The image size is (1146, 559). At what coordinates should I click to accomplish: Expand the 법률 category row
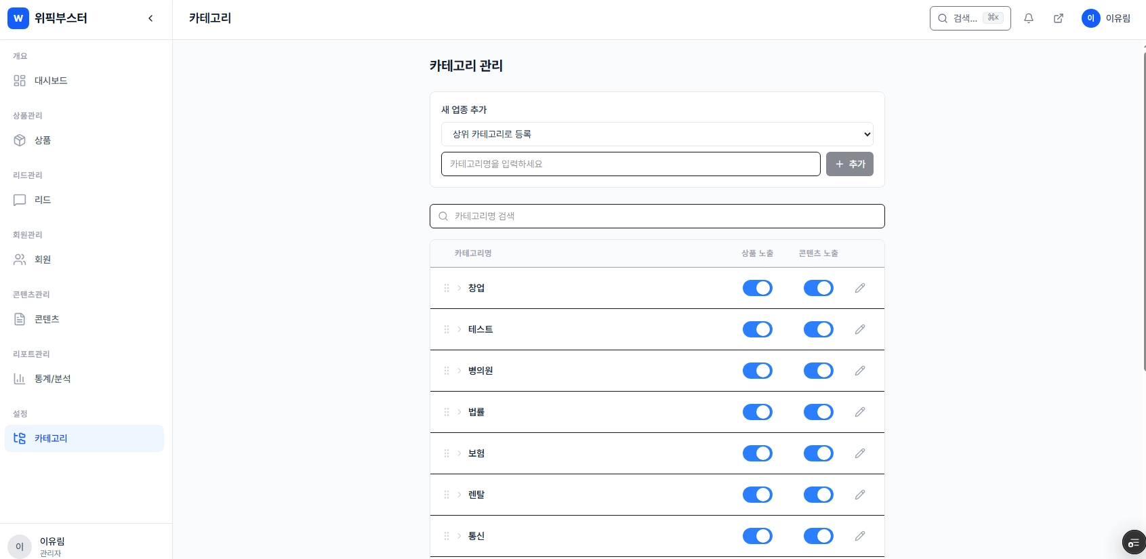(459, 412)
